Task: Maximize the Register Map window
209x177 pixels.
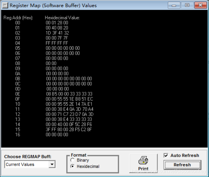Action: coord(187,5)
